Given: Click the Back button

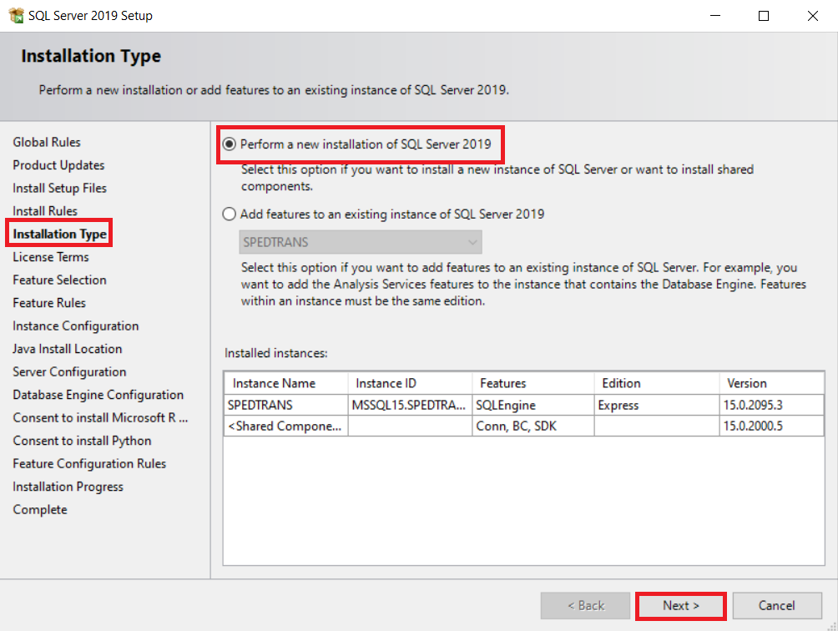Looking at the screenshot, I should tap(585, 606).
